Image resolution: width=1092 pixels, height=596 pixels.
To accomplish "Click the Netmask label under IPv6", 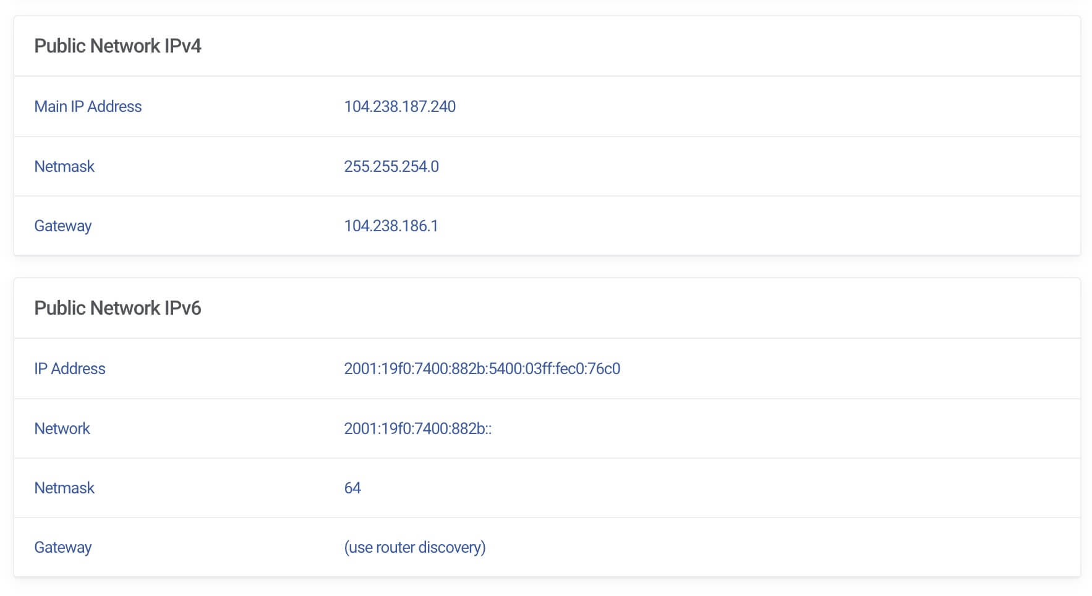I will click(64, 488).
